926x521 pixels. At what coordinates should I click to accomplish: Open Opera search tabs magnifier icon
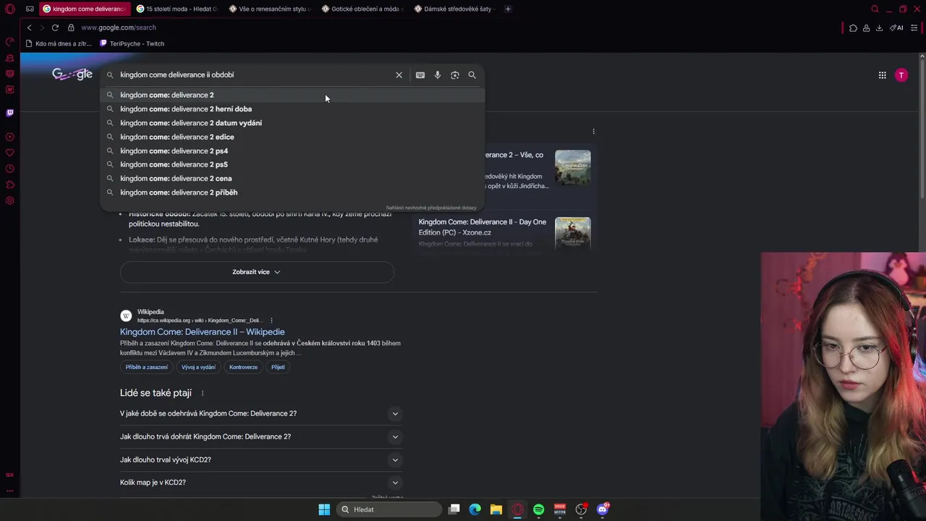[x=875, y=9]
